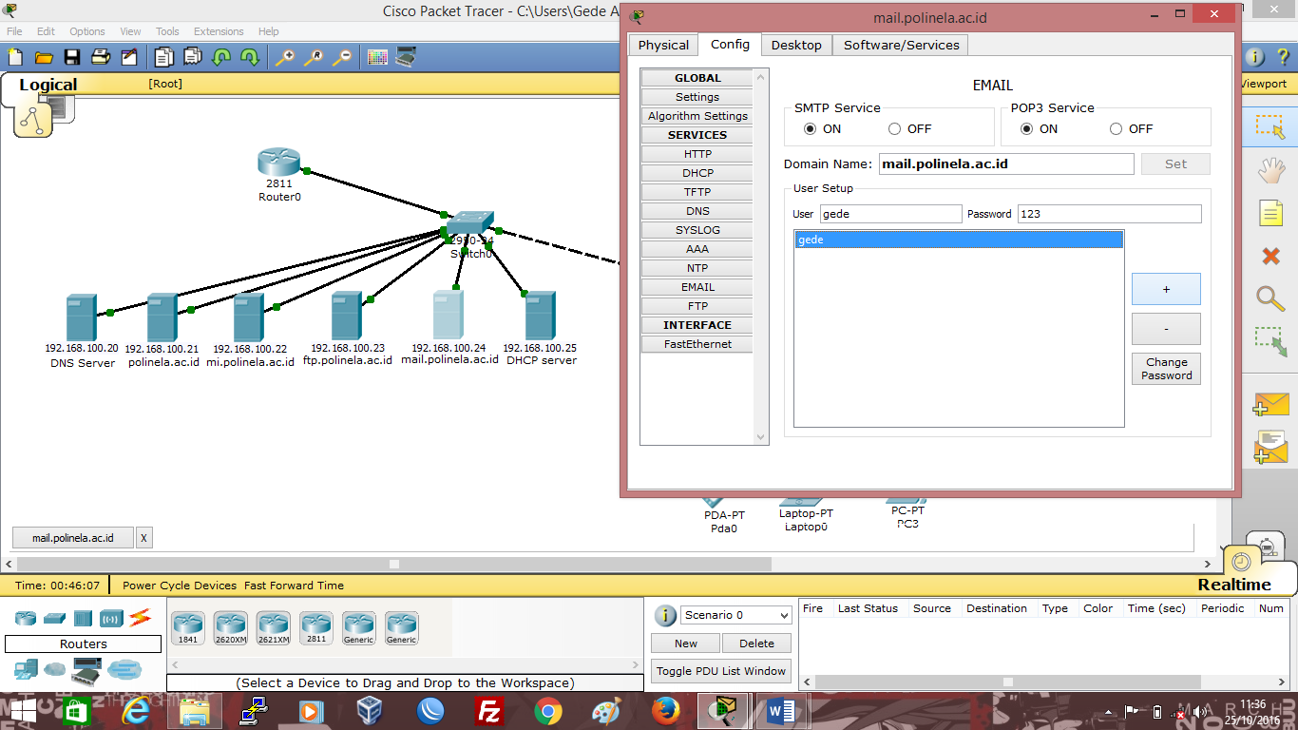Viewport: 1298px width, 730px height.
Task: Open the DNS service settings
Action: click(x=697, y=211)
